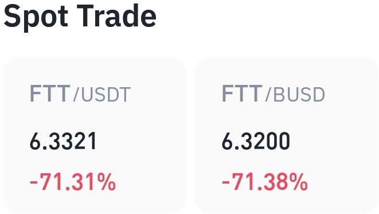Click FTT symbol in the USDT card
The width and height of the screenshot is (379, 214).
50,94
